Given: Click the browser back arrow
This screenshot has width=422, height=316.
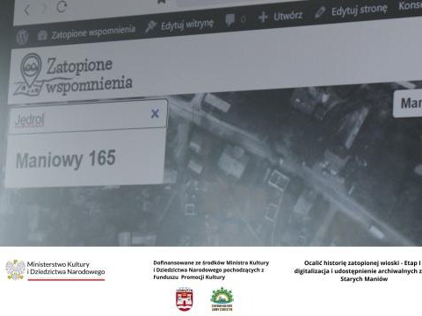Looking at the screenshot, I should pyautogui.click(x=26, y=11).
